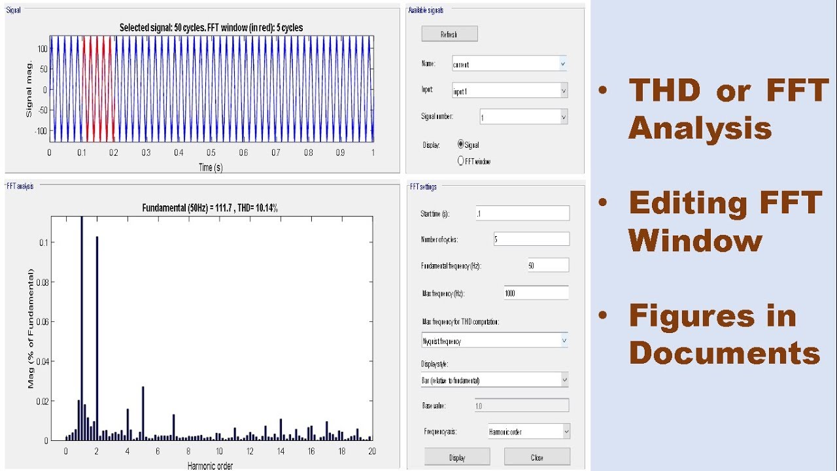This screenshot has height=471, width=837.
Task: Click the Base value field
Action: [x=522, y=406]
